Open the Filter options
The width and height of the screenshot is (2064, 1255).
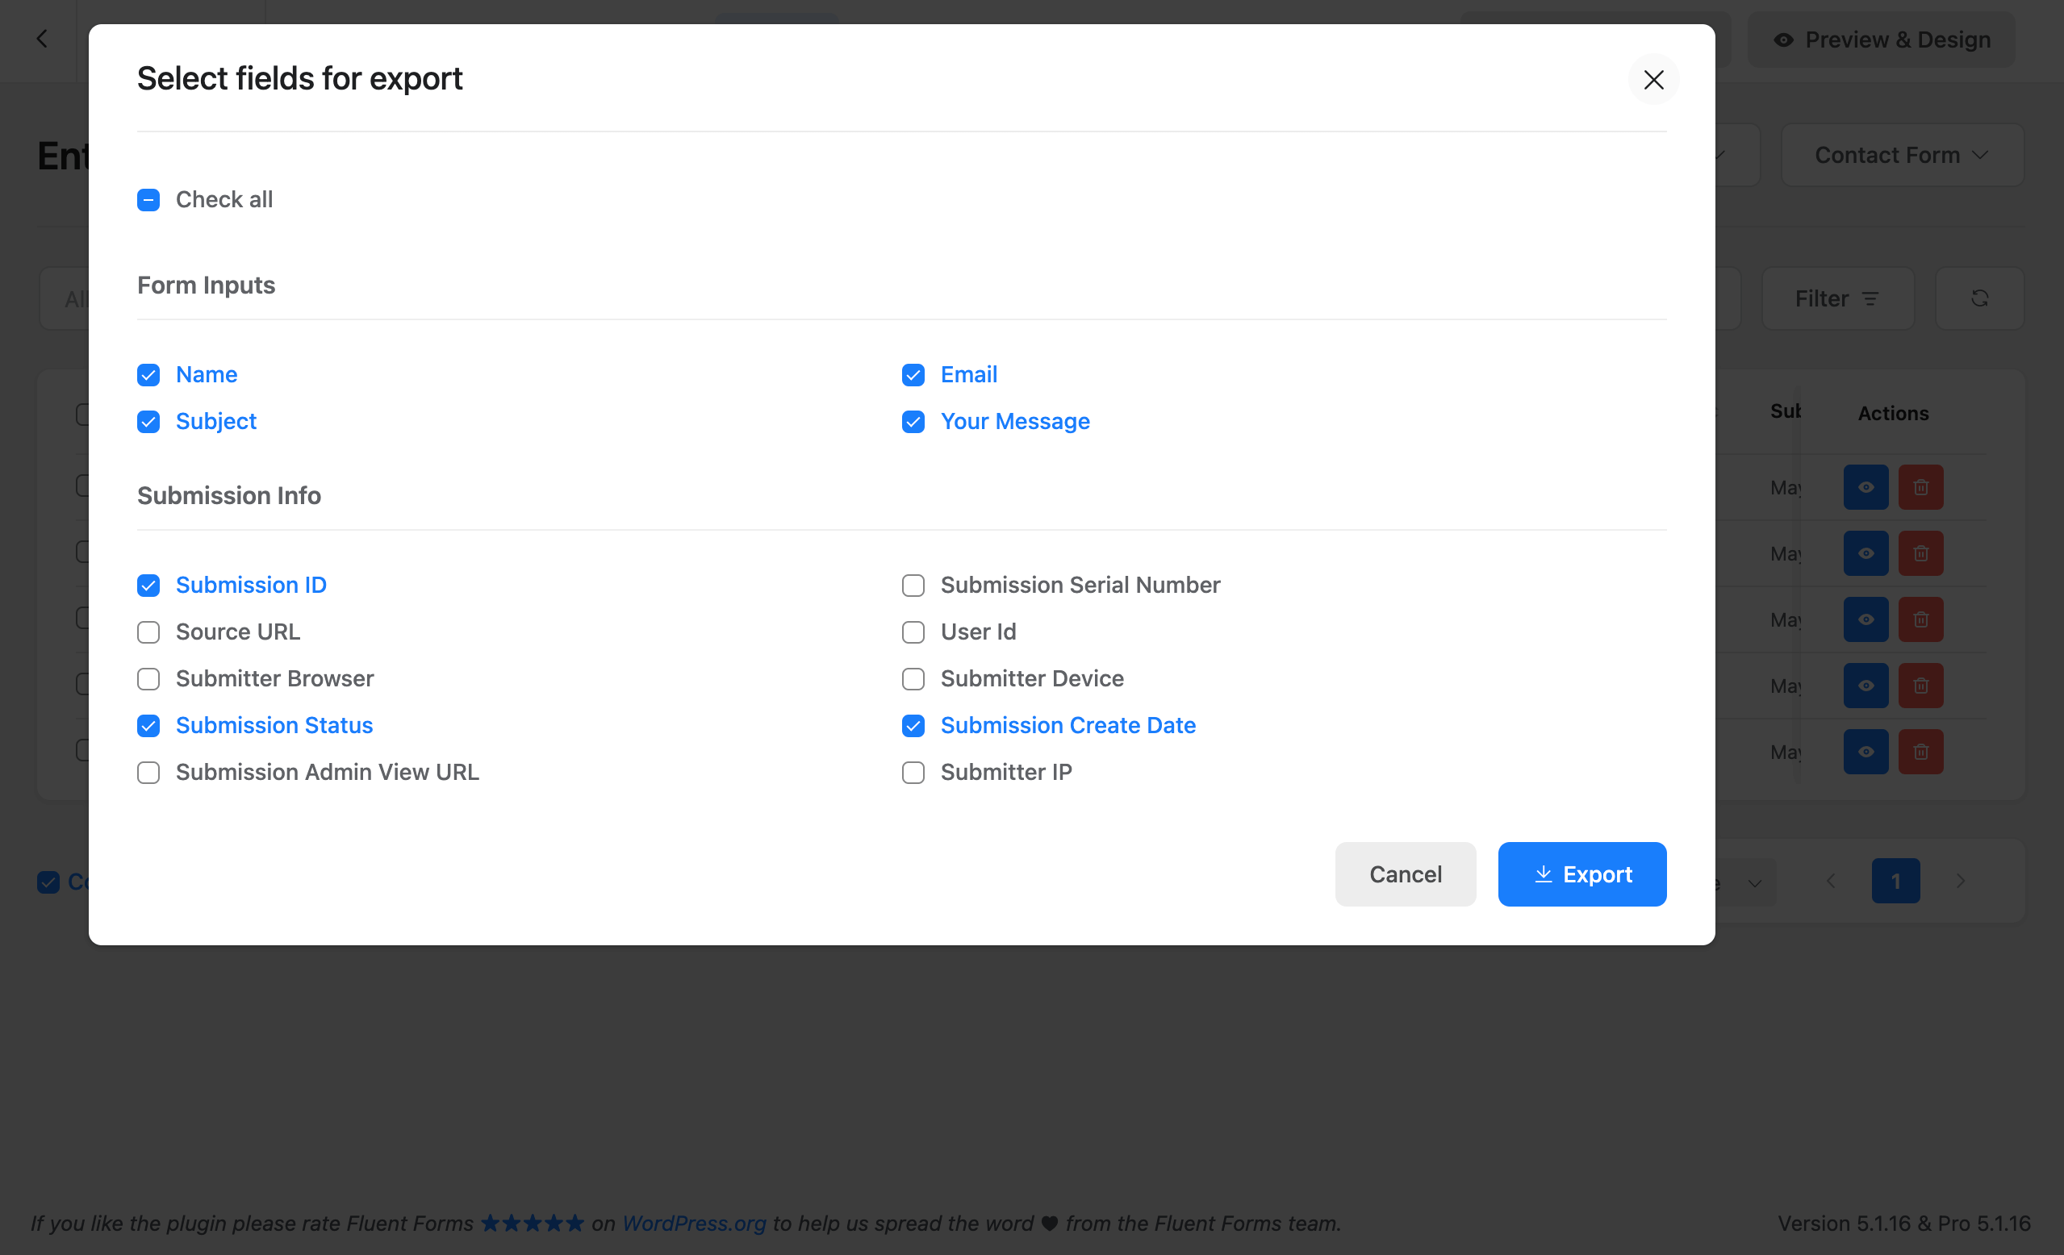point(1838,298)
